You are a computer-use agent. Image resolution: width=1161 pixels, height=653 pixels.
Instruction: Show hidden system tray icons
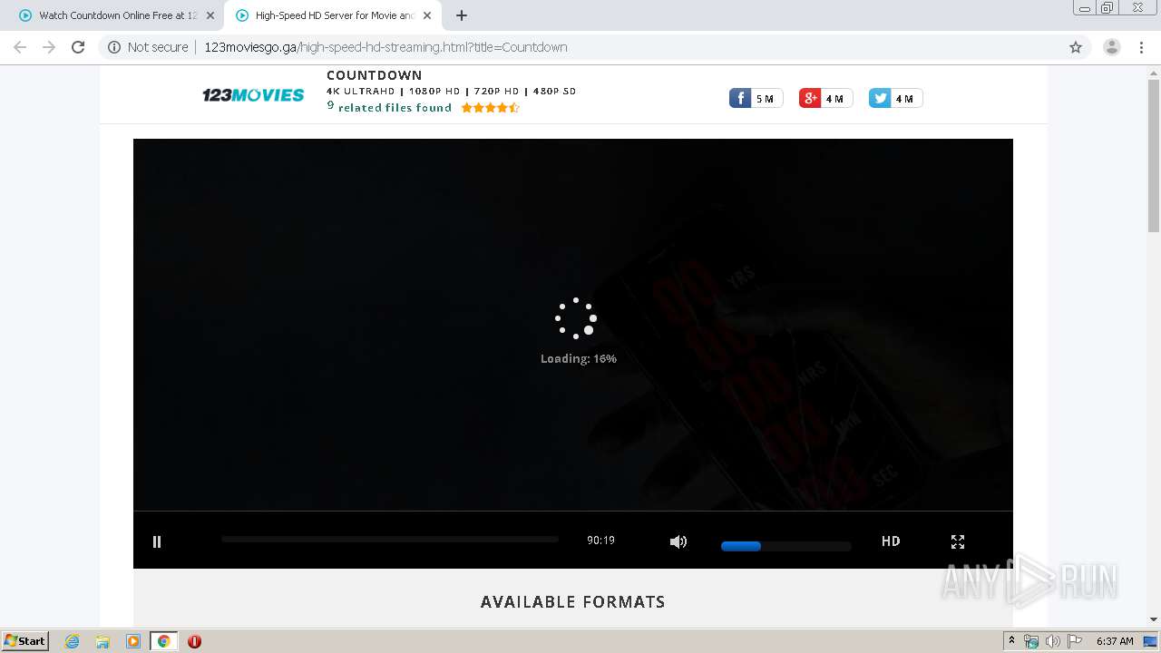1011,641
